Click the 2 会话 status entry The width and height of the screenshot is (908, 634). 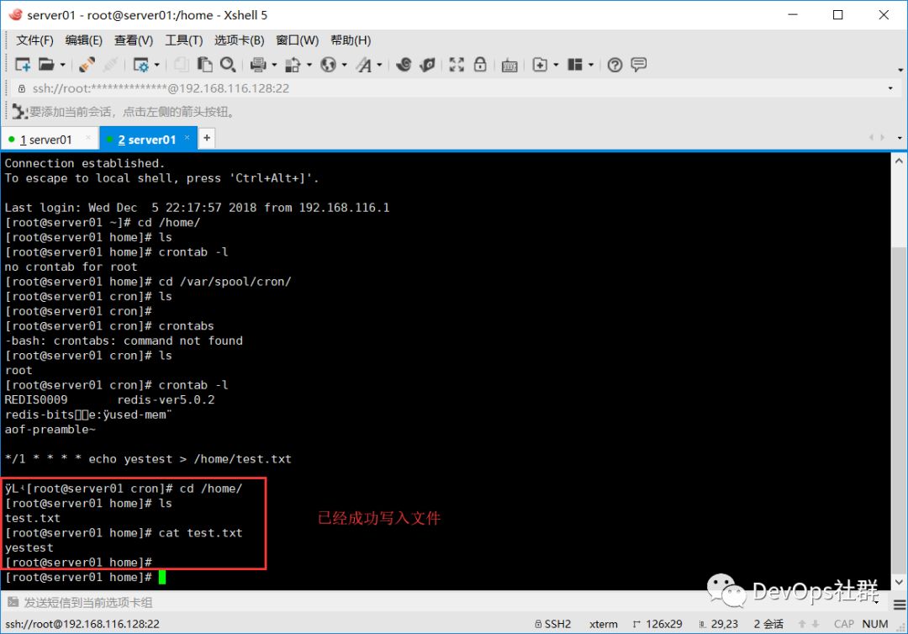coord(768,624)
